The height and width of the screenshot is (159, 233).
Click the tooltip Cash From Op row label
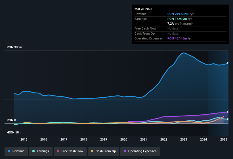coord(144,34)
